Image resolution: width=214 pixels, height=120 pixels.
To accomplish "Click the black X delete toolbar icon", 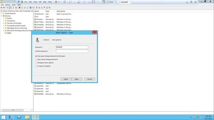I will point(19,8).
